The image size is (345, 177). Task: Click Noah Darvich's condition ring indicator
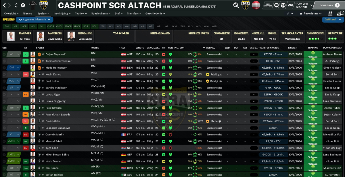pyautogui.click(x=195, y=162)
